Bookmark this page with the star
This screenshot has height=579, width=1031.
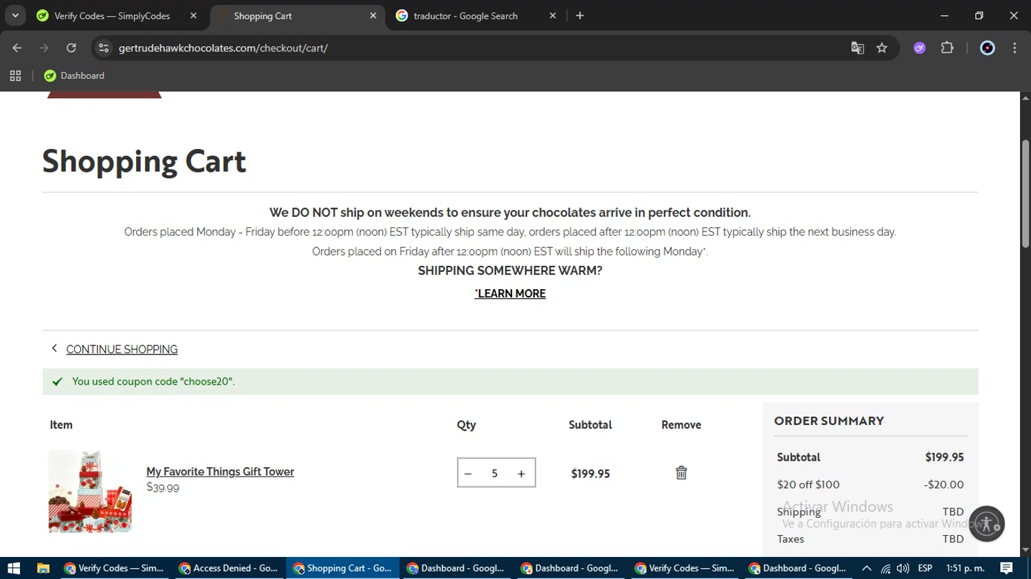coord(882,48)
